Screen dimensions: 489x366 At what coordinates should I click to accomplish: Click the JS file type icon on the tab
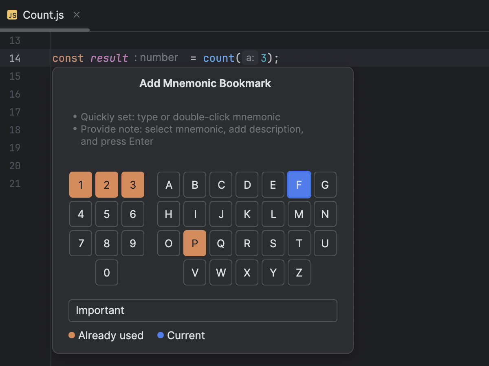pyautogui.click(x=12, y=15)
